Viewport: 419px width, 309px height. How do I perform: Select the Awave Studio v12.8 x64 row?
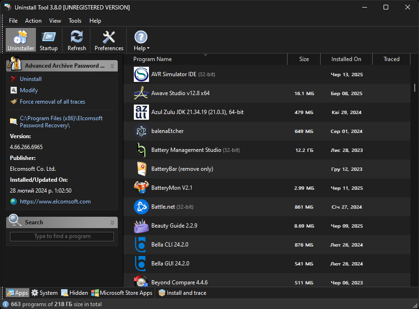coord(267,93)
